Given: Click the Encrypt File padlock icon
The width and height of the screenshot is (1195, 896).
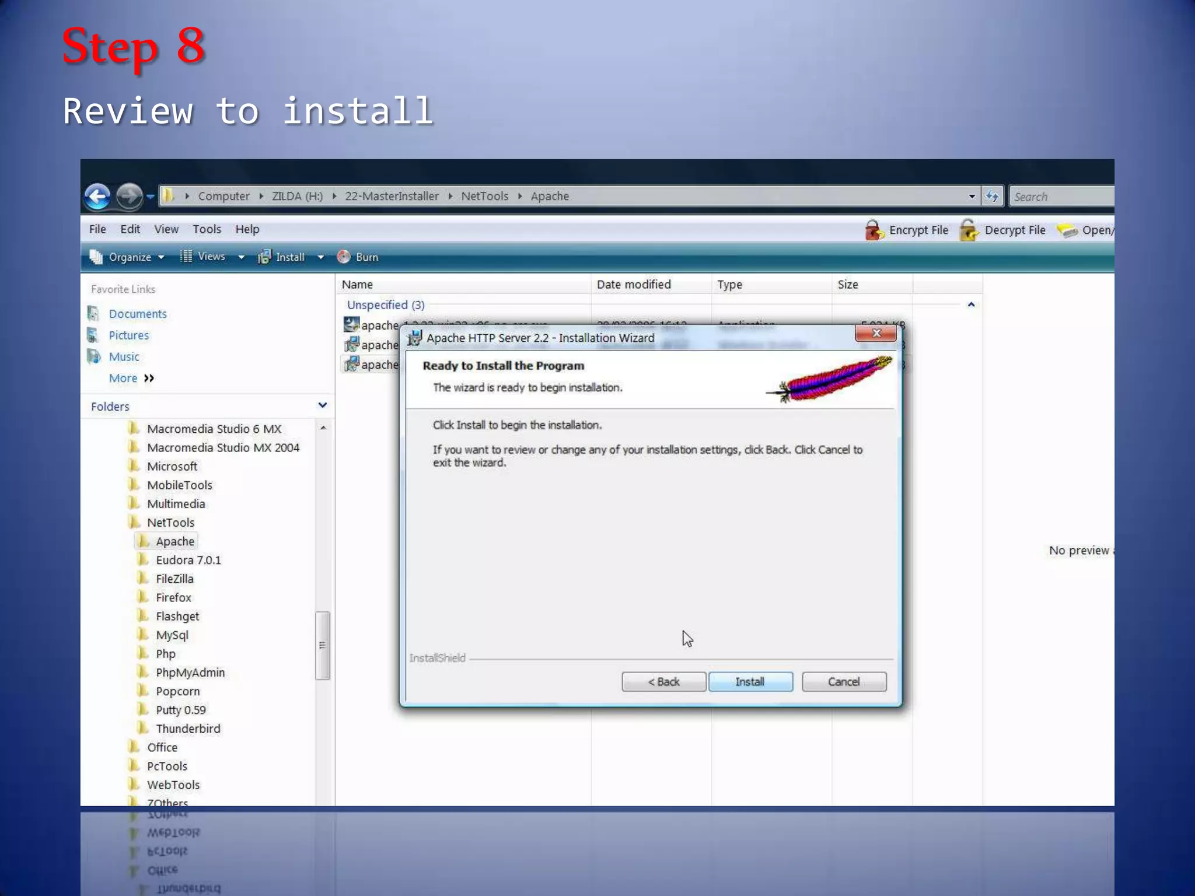Looking at the screenshot, I should (x=873, y=230).
